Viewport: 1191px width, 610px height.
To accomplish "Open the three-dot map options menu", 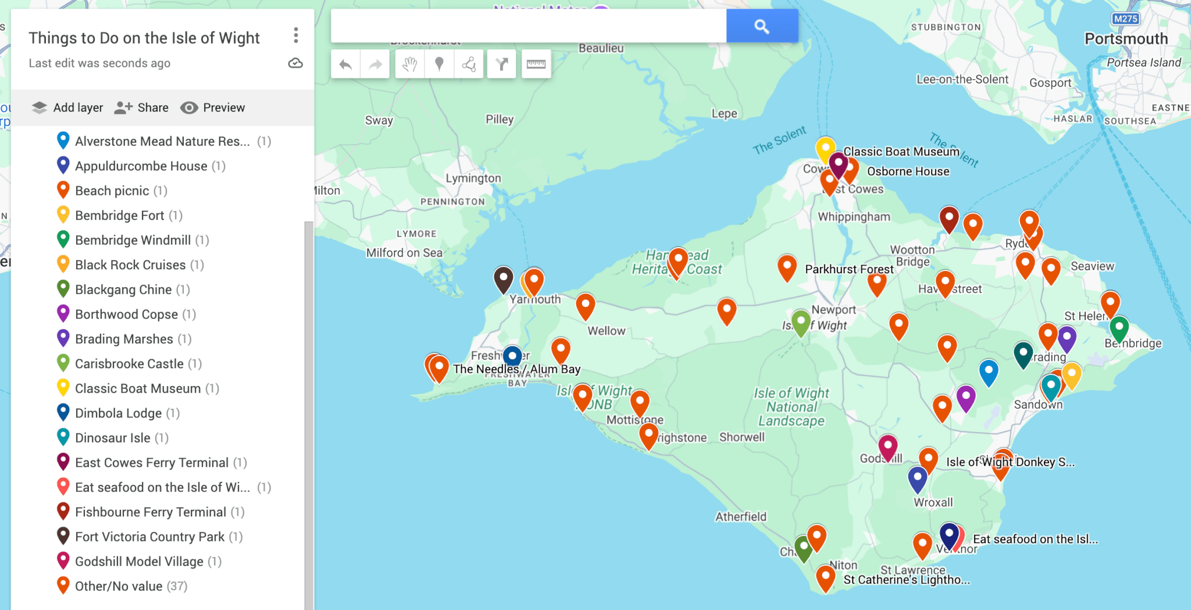I will [x=296, y=35].
